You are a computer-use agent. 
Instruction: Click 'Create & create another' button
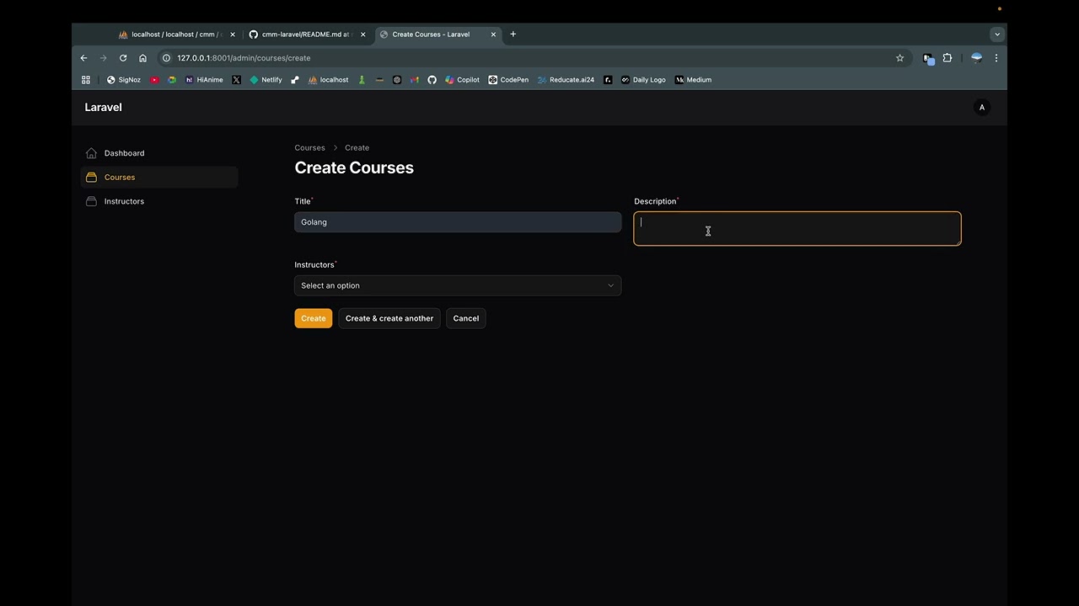[389, 318]
